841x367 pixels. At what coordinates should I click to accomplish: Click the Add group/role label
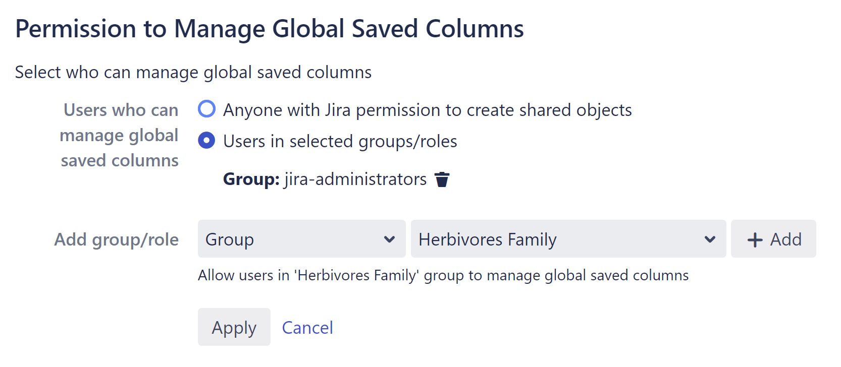[x=116, y=239]
